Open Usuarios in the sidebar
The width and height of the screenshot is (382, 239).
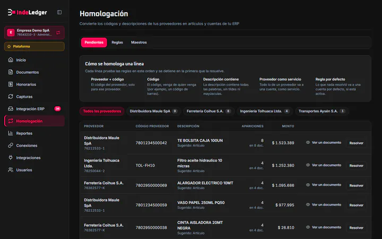[34, 170]
